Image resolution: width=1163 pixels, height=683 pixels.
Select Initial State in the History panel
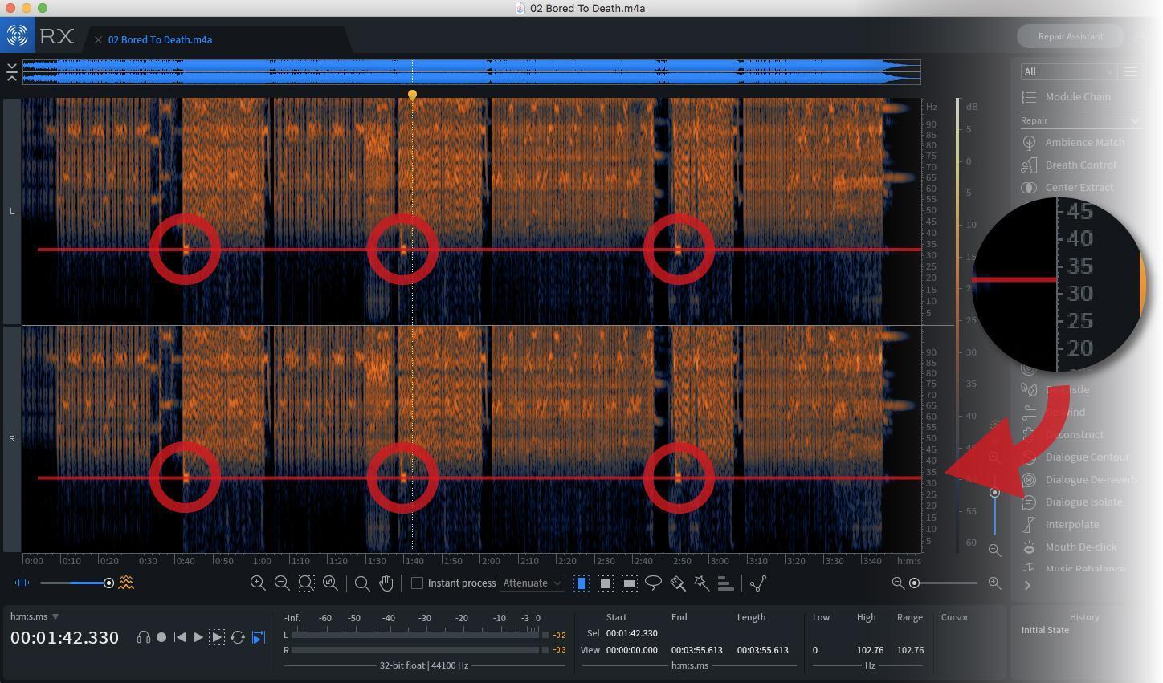click(1045, 630)
